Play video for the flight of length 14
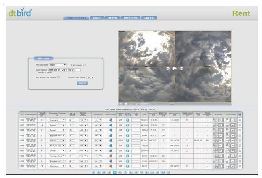 tap(220, 125)
